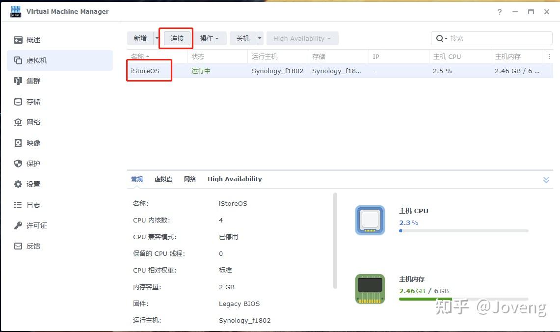The width and height of the screenshot is (560, 332).
Task: Click the 2.3 % CPU usage value
Action: (408, 222)
